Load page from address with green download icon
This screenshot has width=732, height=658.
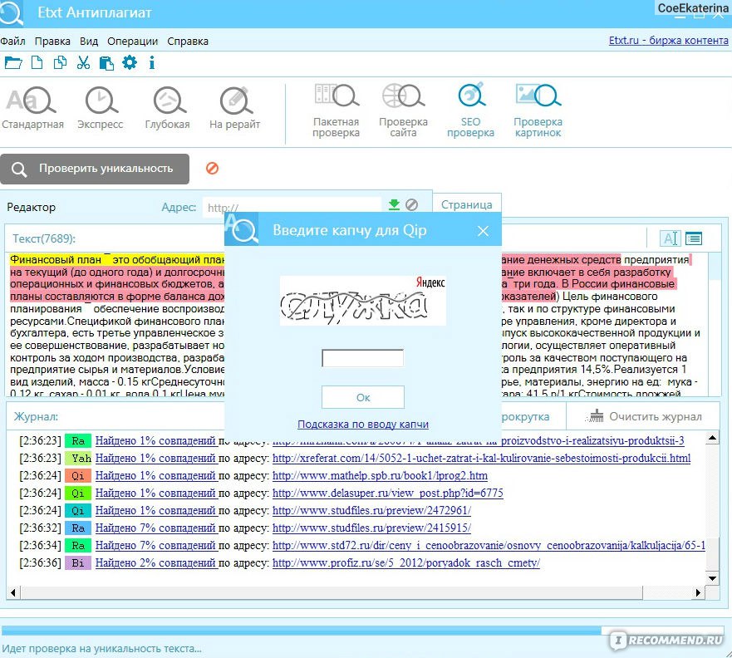pos(395,204)
